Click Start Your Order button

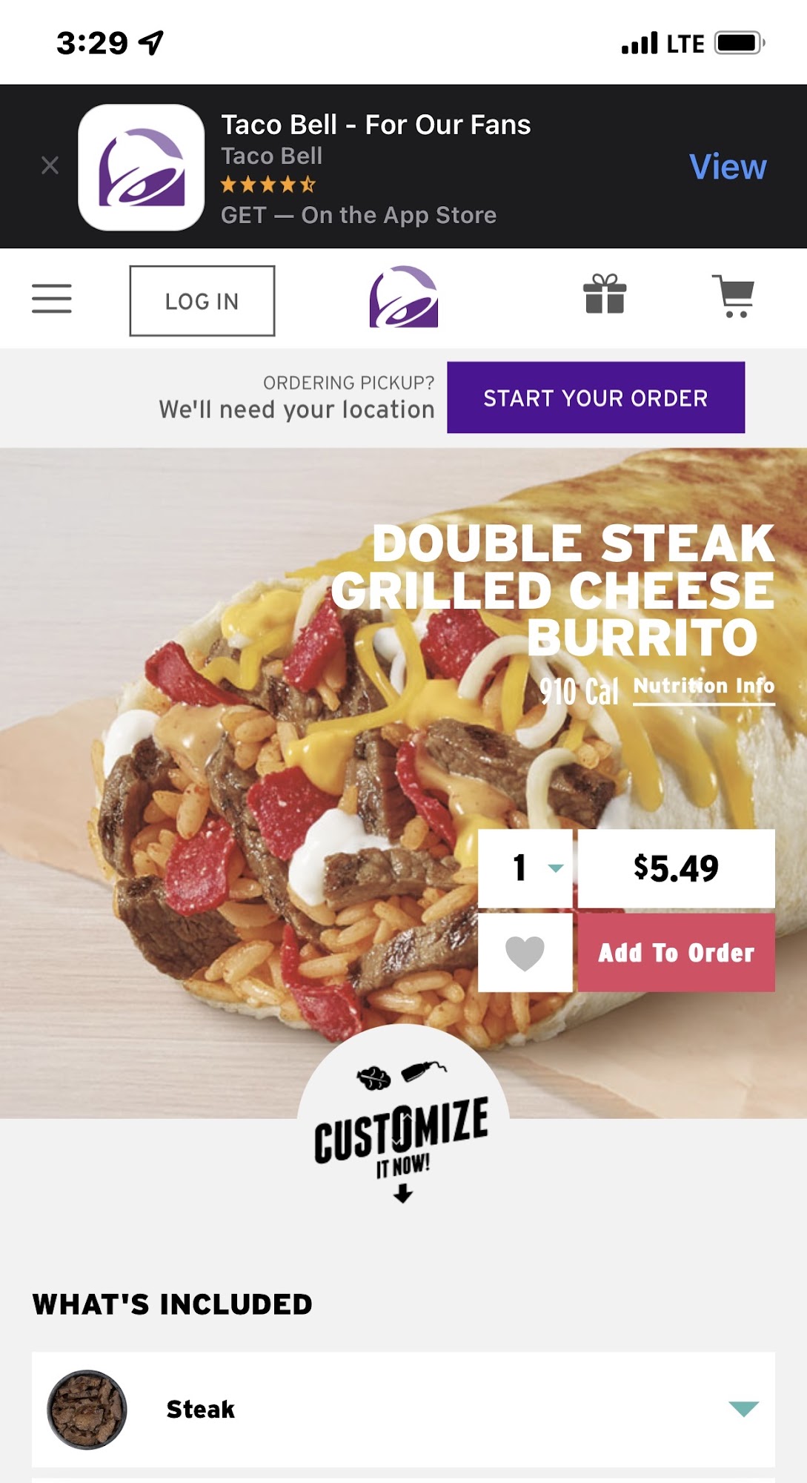596,397
